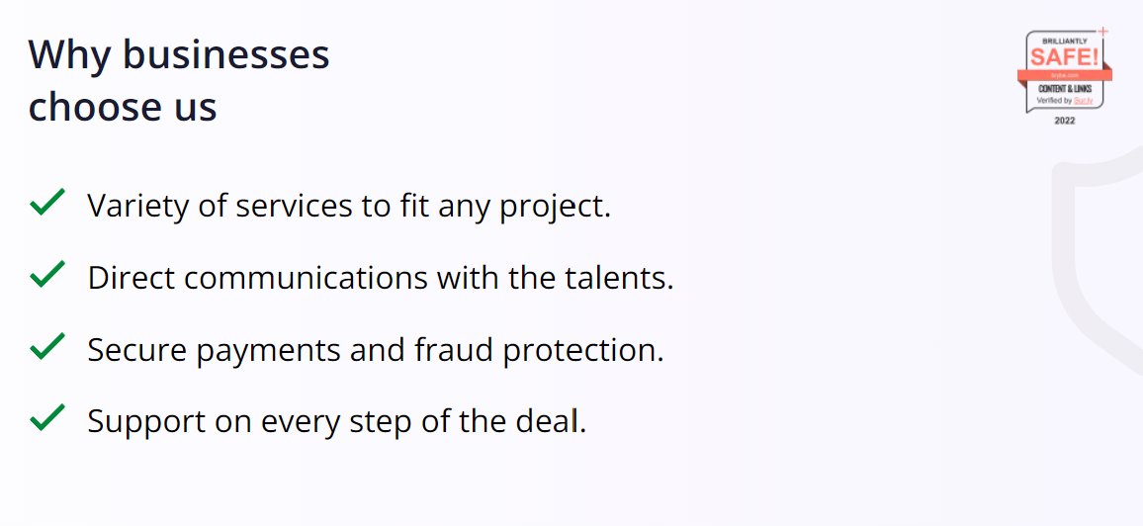The image size is (1143, 526).
Task: Click the brybe.com ribbon on the badge
Action: (x=1064, y=75)
